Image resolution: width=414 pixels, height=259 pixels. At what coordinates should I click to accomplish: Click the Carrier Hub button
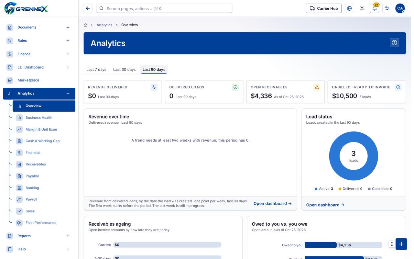point(324,8)
